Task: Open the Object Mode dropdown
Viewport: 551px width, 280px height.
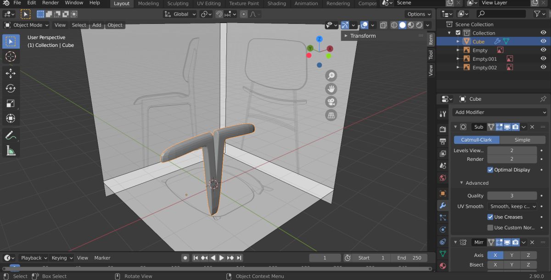Action: 27,25
